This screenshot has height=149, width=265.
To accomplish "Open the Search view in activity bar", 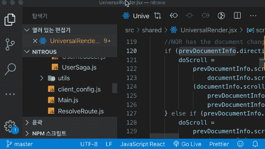I will coord(10,69).
